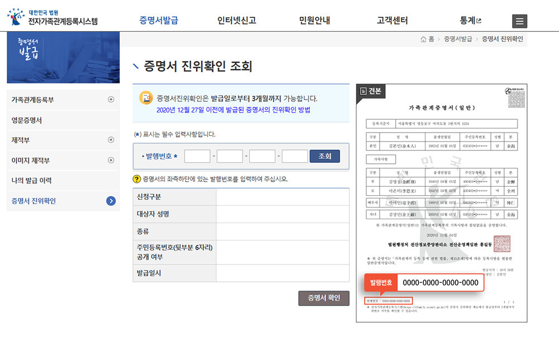This screenshot has height=345, width=559.
Task: Click the yellow question mark help icon
Action: [136, 179]
